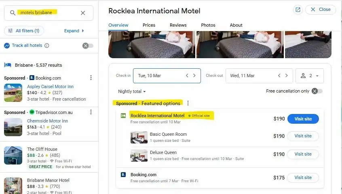The image size is (342, 194).
Task: Click the check-in date field
Action: (167, 76)
